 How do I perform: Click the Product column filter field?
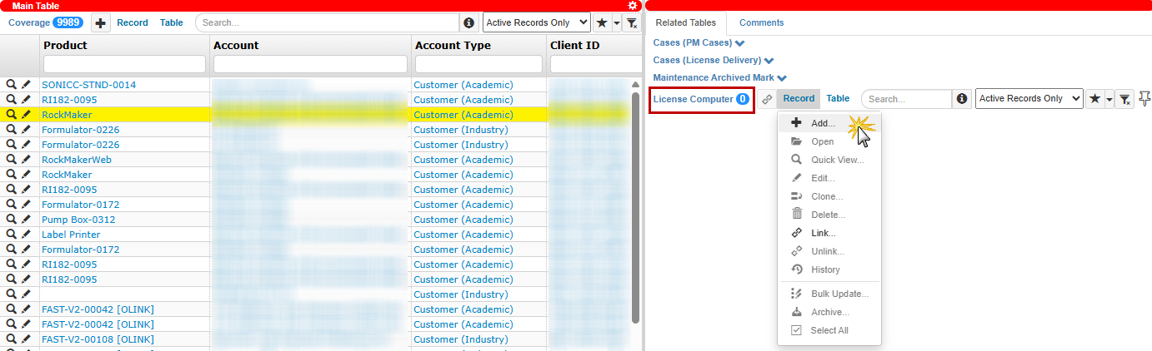click(124, 64)
